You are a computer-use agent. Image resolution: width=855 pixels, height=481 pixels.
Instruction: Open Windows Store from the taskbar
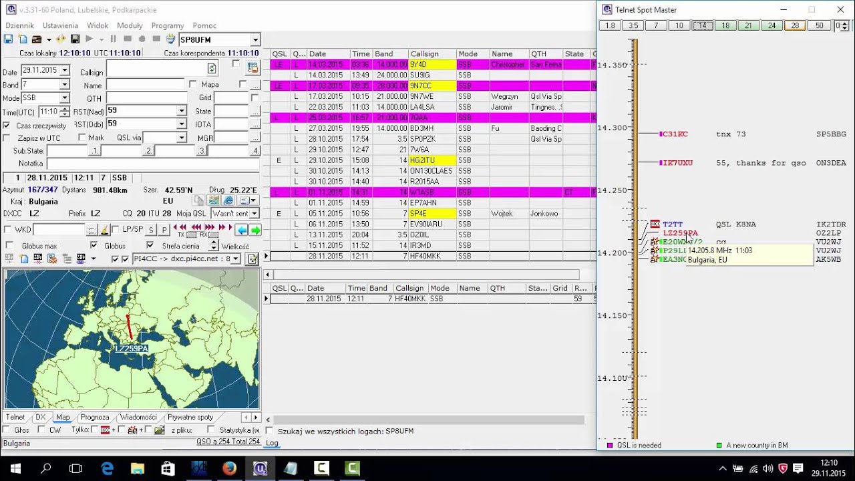point(168,468)
